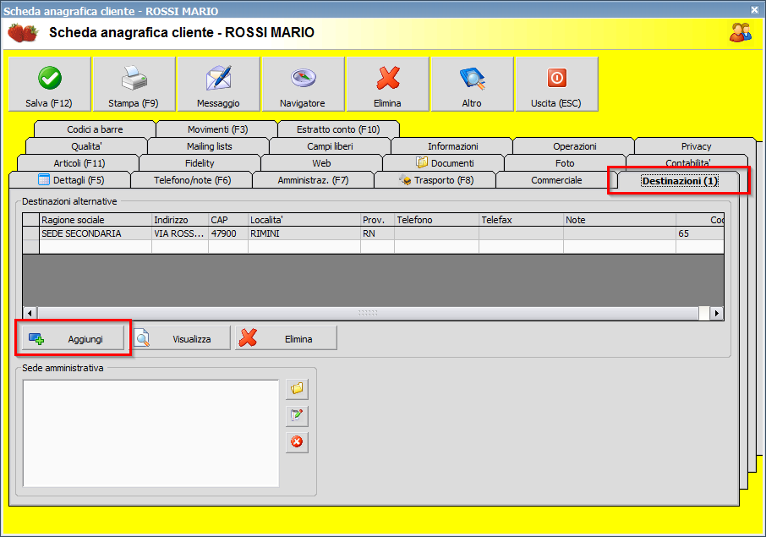Click the Telefax column header
766x537 pixels.
click(x=521, y=220)
